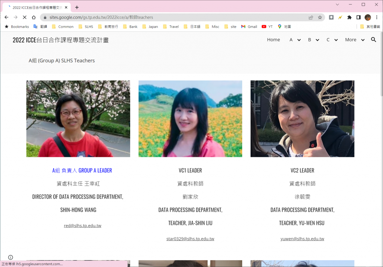This screenshot has height=267, width=383.
Task: Open the More menu item
Action: pyautogui.click(x=351, y=40)
